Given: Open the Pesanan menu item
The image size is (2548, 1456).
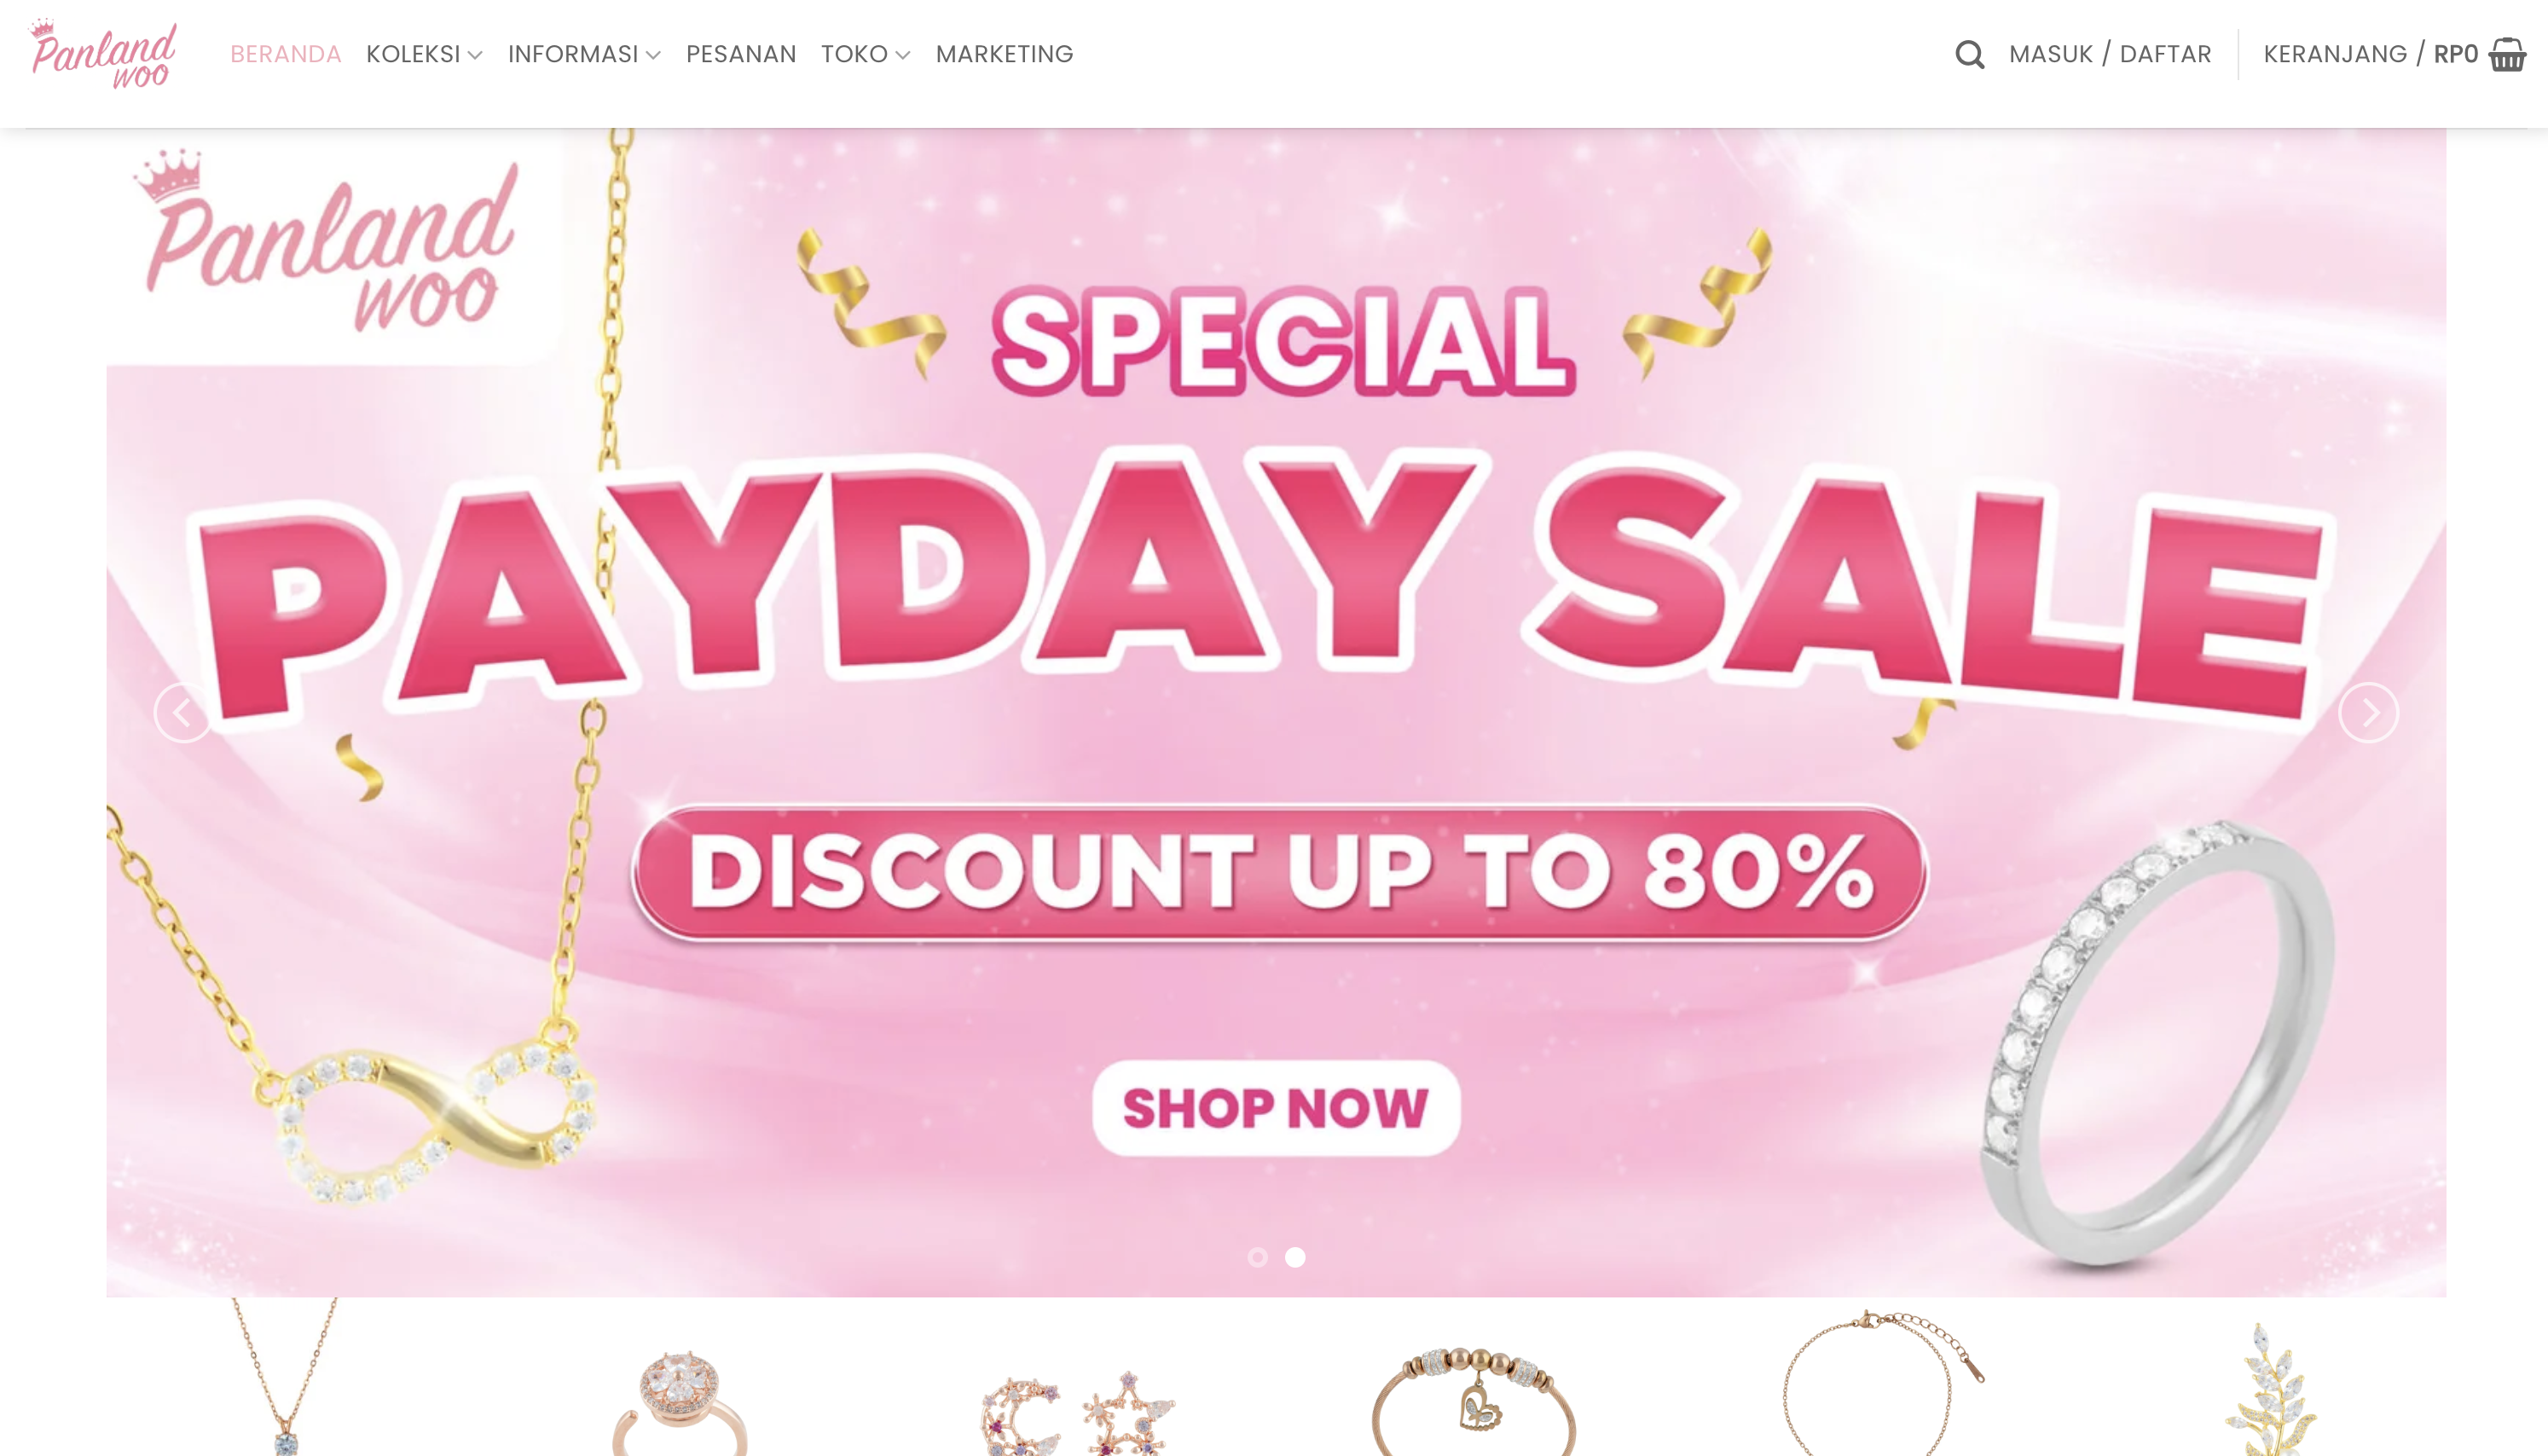Looking at the screenshot, I should pyautogui.click(x=741, y=54).
